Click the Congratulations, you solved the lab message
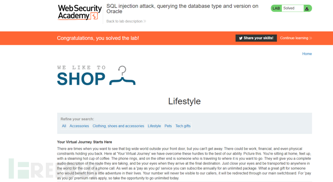This screenshot has height=182, width=333. [x=98, y=38]
